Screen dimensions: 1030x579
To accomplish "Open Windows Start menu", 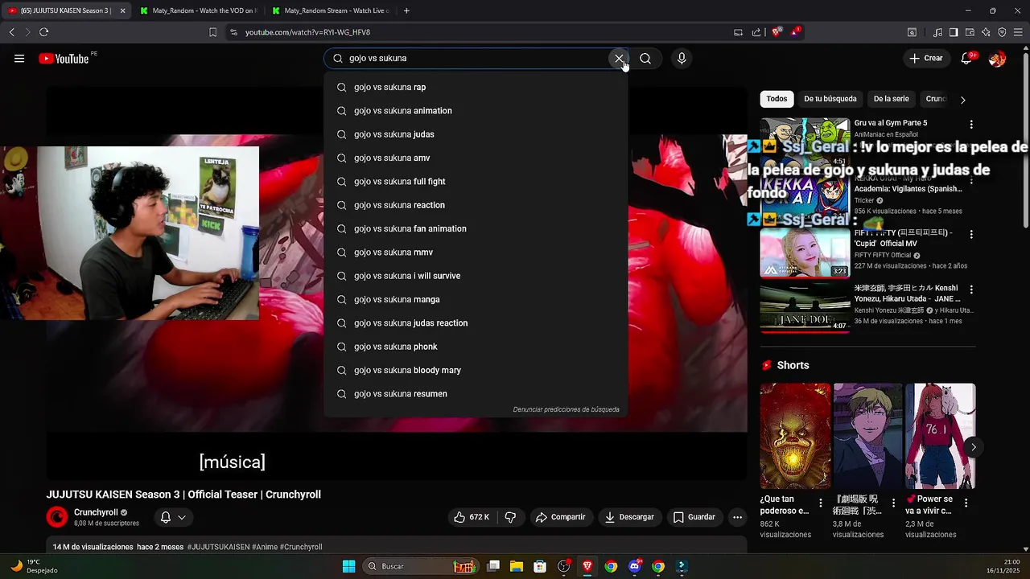I will tap(348, 566).
